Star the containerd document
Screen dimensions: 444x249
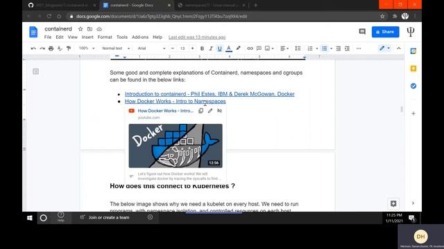point(80,29)
